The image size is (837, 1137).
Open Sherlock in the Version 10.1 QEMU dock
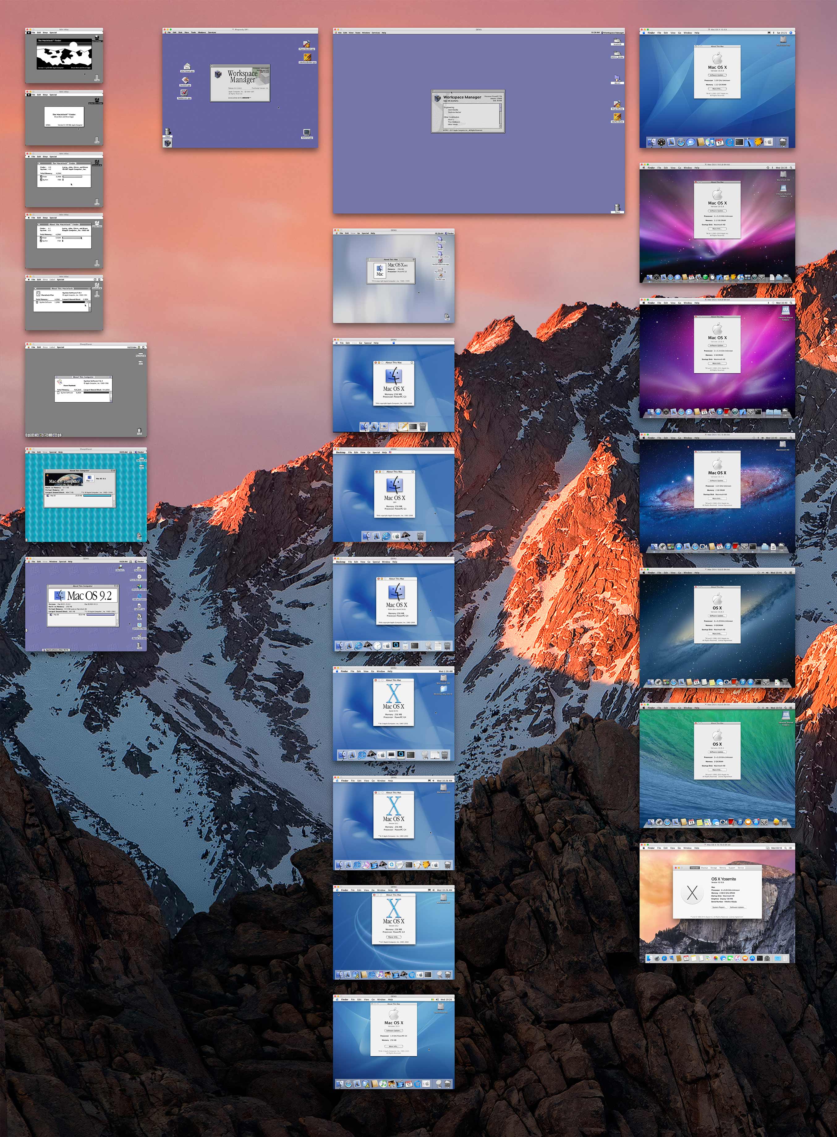[383, 866]
